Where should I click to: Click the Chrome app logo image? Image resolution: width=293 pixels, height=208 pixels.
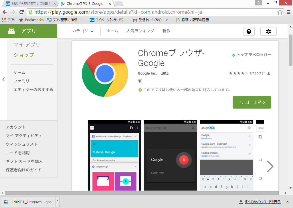coord(105,74)
